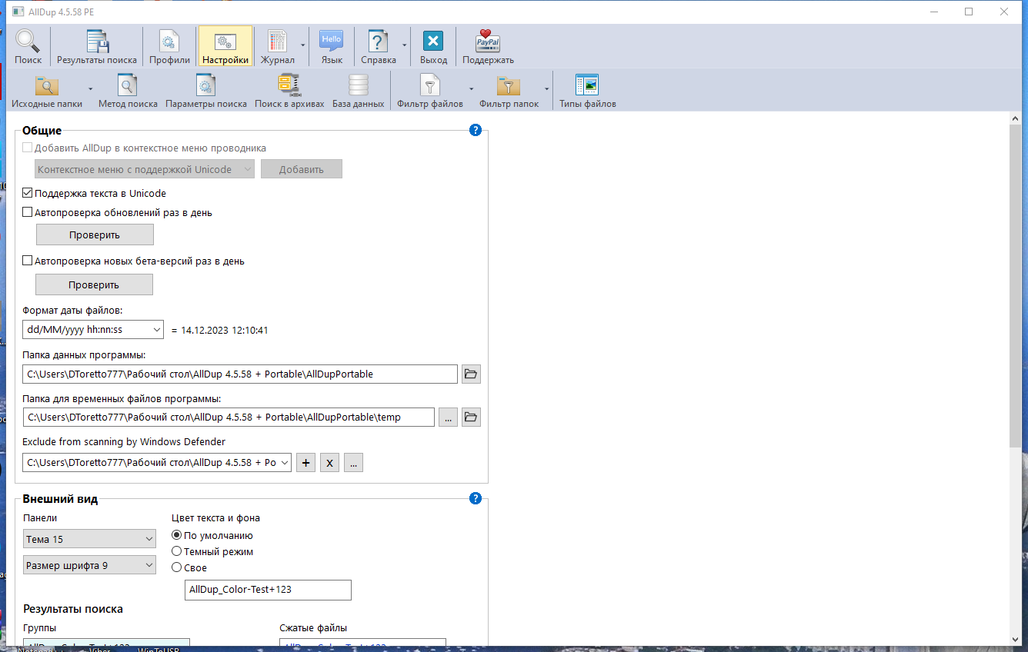Screen dimensions: 1028x652
Task: Click the Результаты поиска heading text
Action: coord(73,609)
